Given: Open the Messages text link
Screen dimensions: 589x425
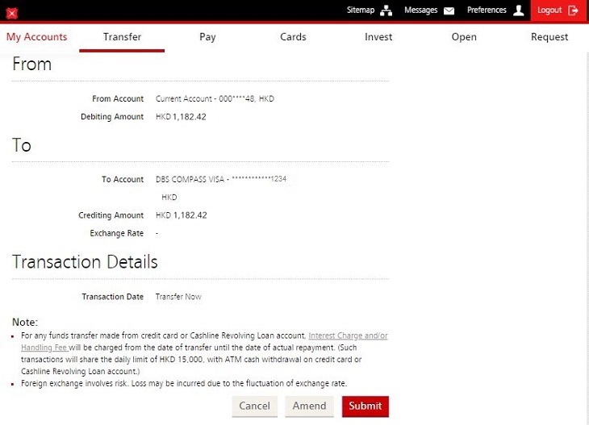Looking at the screenshot, I should pos(420,10).
